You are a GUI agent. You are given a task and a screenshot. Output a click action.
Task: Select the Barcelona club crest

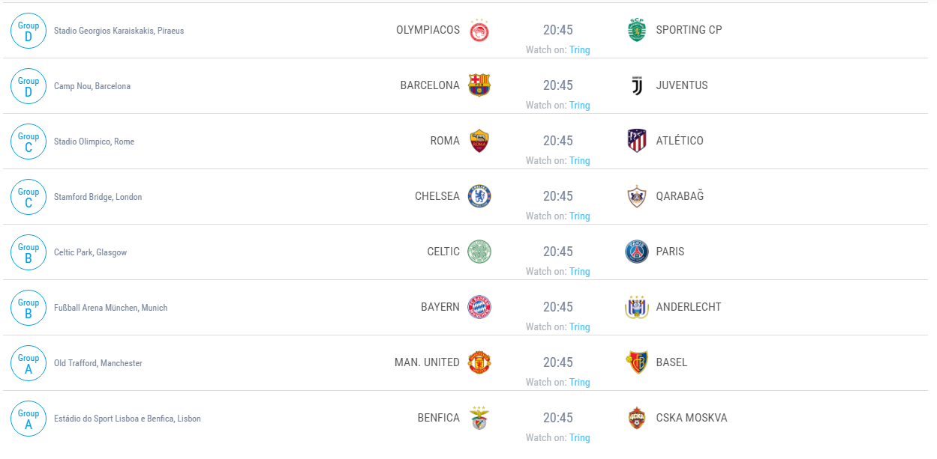(x=479, y=85)
